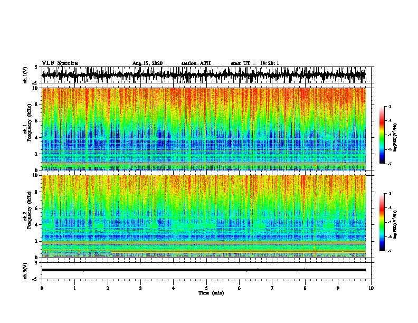This screenshot has width=418, height=323.
Task: Click the ch.3 flat black waveform trace
Action: 203,270
